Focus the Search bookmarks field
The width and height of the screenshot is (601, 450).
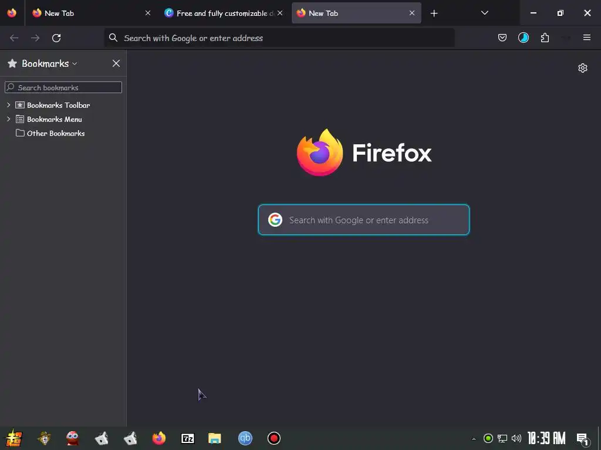coord(63,87)
